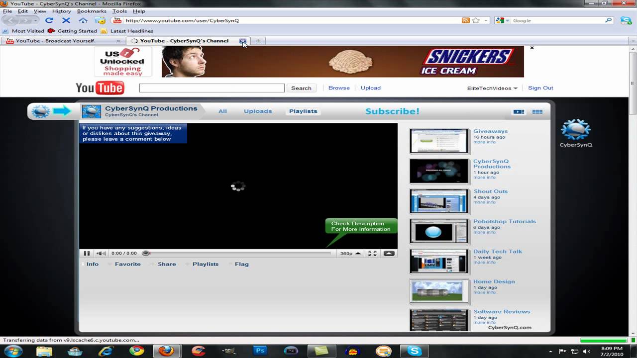This screenshot has height=358, width=637.
Task: Mute the video volume icon
Action: pyautogui.click(x=101, y=253)
